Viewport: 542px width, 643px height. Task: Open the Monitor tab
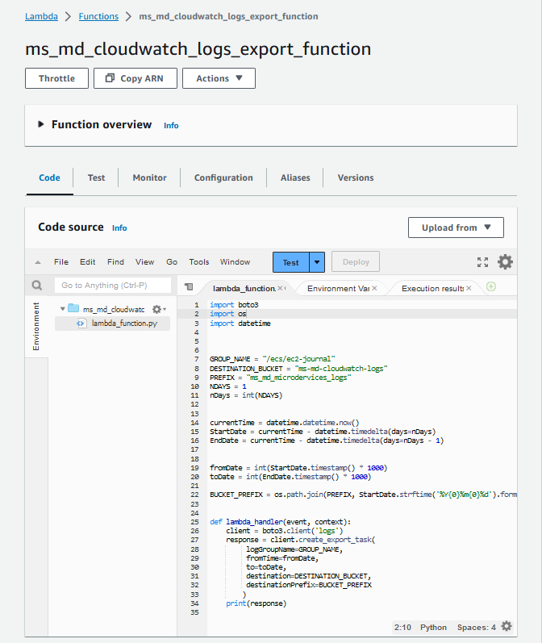pyautogui.click(x=150, y=177)
